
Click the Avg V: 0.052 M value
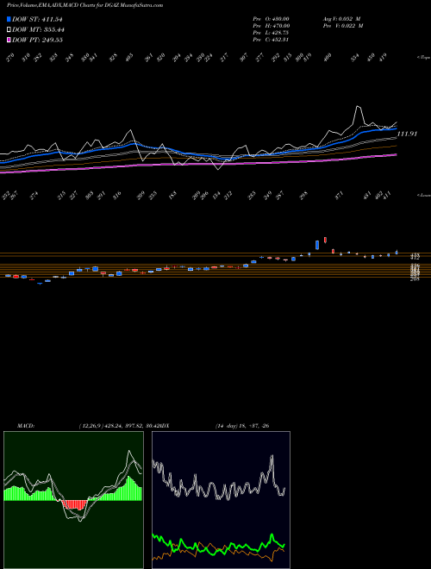pyautogui.click(x=341, y=18)
